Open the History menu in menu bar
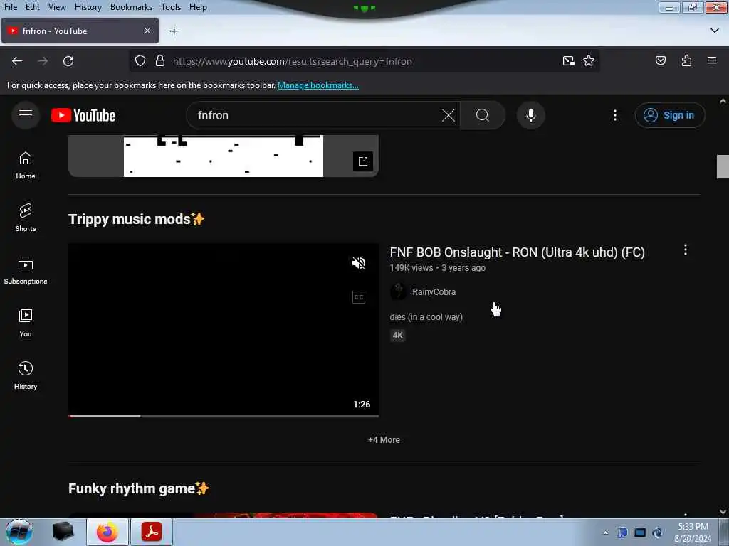This screenshot has height=546, width=729. (88, 7)
